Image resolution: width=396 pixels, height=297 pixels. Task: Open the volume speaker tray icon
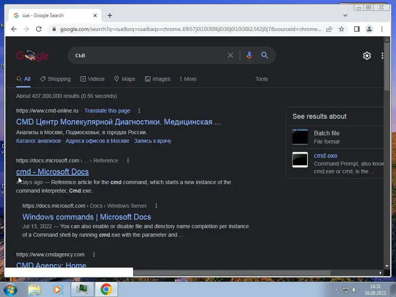click(355, 290)
